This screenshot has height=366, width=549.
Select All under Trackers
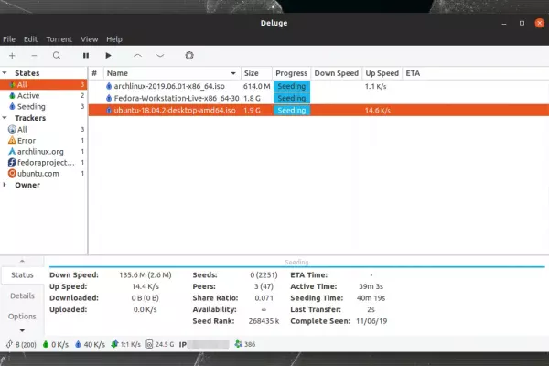coord(43,129)
